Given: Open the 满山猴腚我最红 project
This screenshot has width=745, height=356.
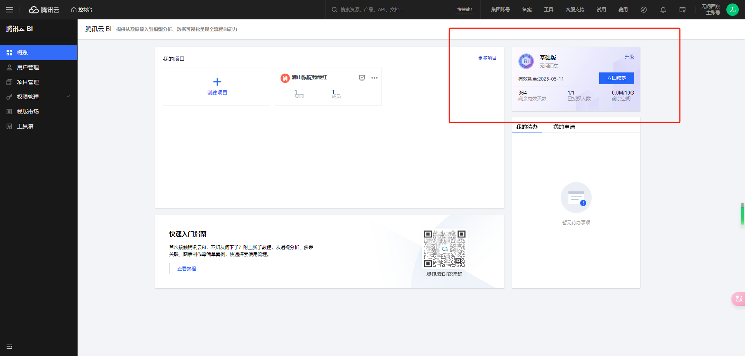Looking at the screenshot, I should (309, 77).
